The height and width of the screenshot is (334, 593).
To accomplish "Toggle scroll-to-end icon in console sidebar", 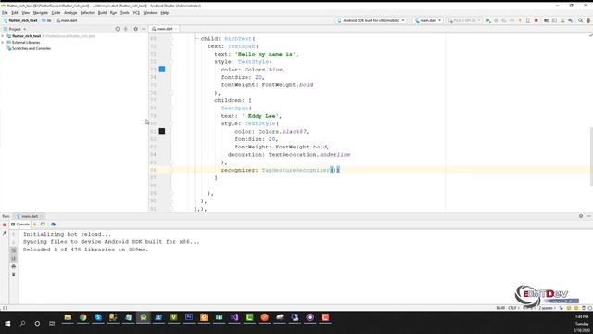I will tap(13, 258).
